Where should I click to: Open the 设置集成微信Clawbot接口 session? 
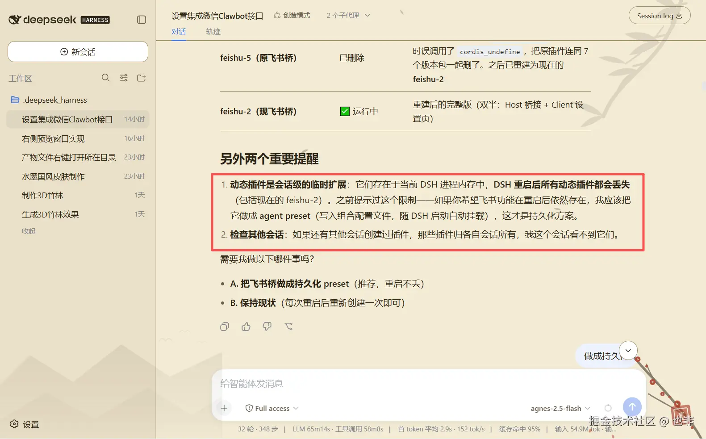click(78, 119)
